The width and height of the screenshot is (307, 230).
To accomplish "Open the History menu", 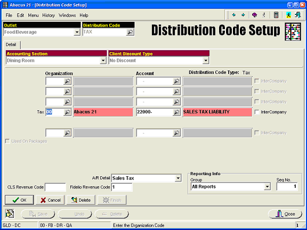I will point(49,15).
